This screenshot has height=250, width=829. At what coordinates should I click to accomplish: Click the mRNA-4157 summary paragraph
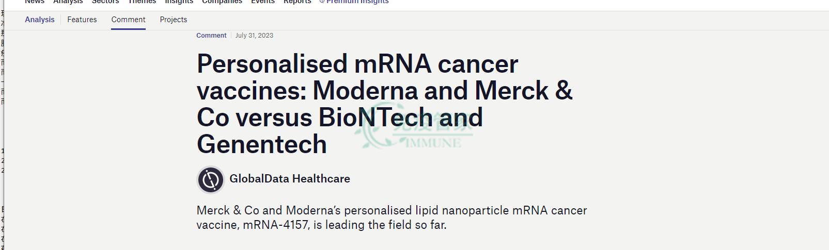[392, 218]
